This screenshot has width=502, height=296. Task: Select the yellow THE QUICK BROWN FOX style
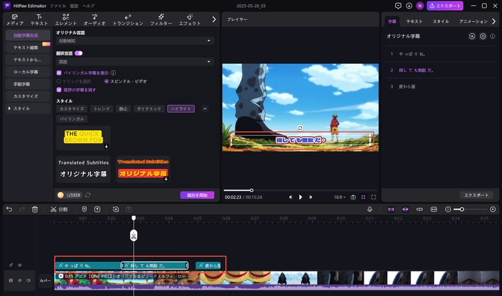pos(83,137)
